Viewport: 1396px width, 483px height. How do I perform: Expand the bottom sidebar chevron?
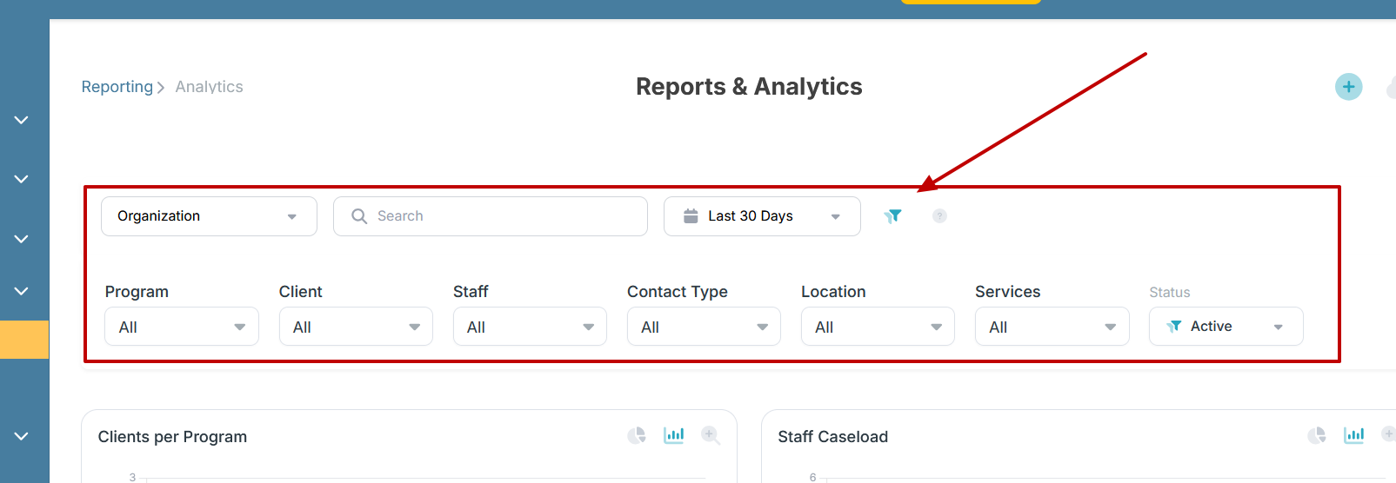click(22, 436)
